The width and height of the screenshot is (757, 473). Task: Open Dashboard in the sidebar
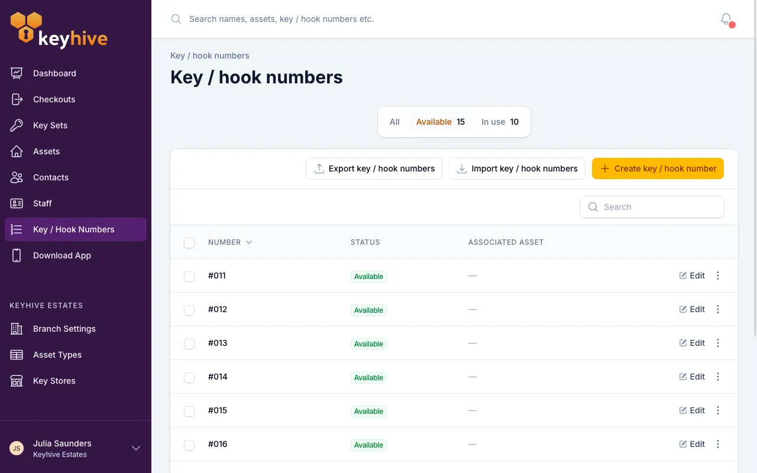[76, 73]
